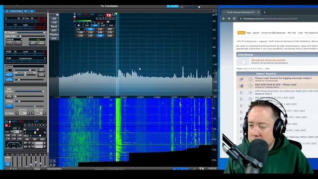Select LSB quick mode button

click(x=100, y=29)
